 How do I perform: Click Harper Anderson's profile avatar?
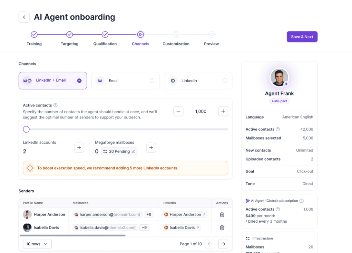(27, 215)
